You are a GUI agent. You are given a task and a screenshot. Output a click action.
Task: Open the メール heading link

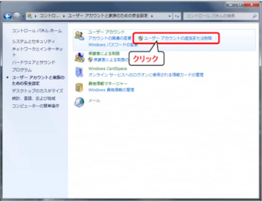94,101
